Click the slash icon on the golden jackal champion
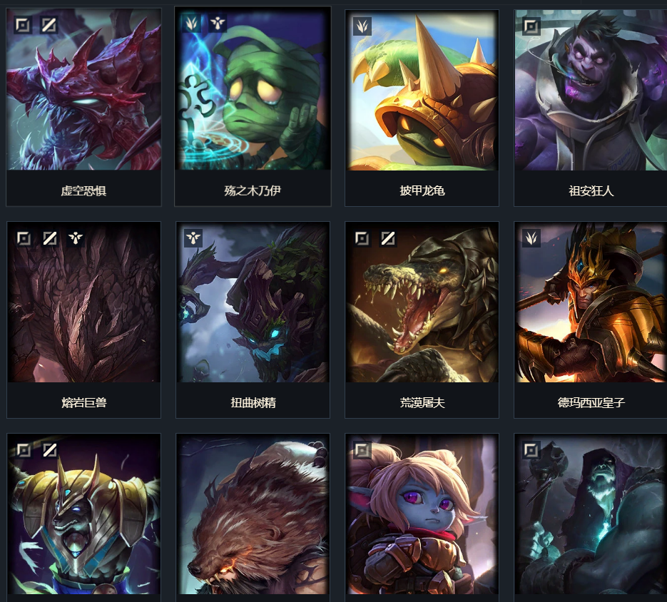Viewport: 667px width, 602px height. coord(50,449)
